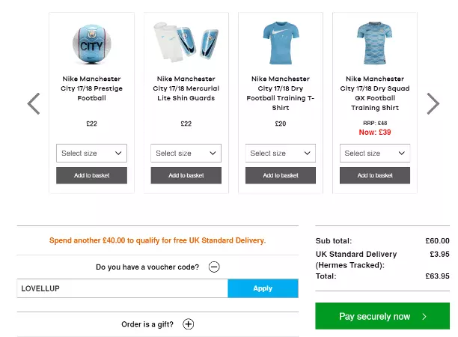Open size dropdown for Mercurial Shin Guards
This screenshot has height=337, width=458.
(186, 154)
